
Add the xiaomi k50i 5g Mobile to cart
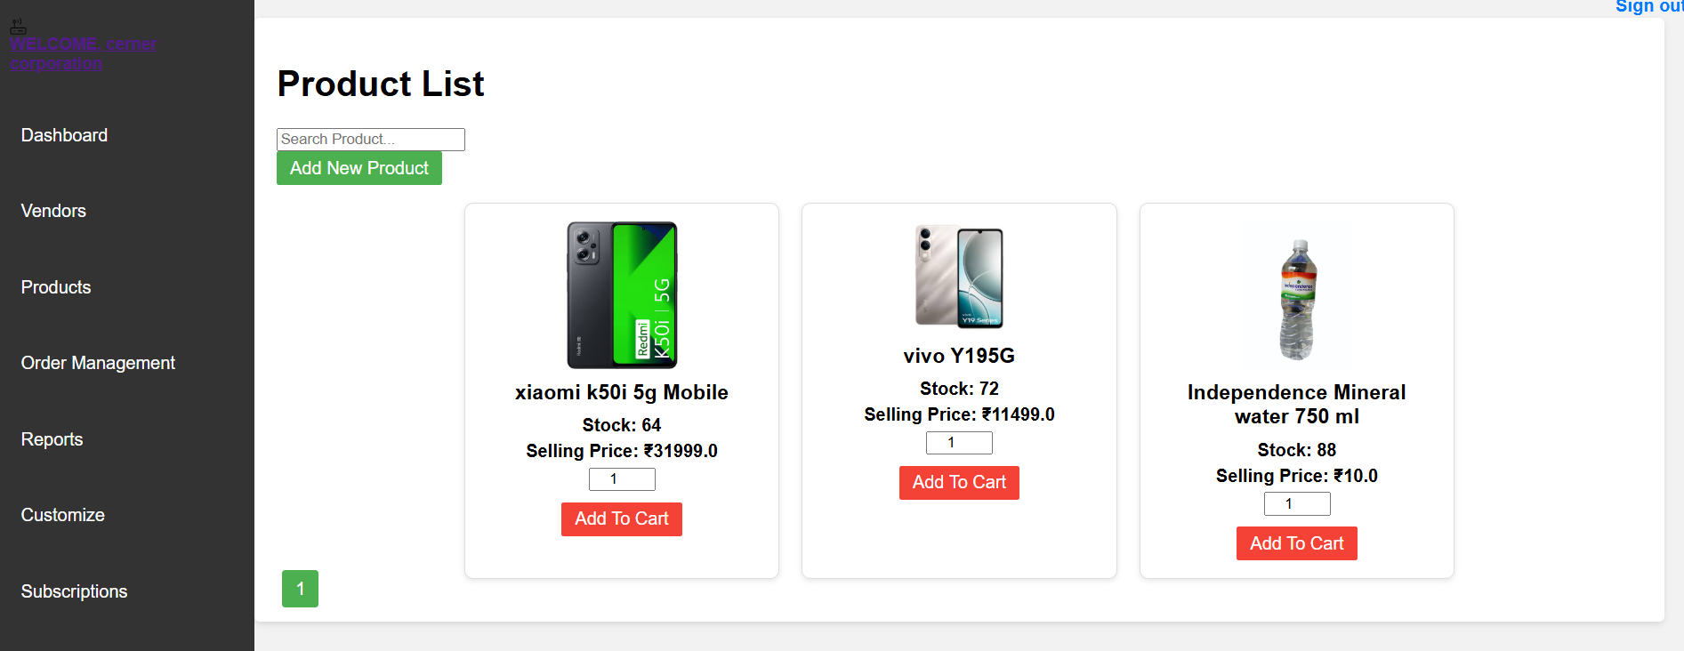(621, 518)
